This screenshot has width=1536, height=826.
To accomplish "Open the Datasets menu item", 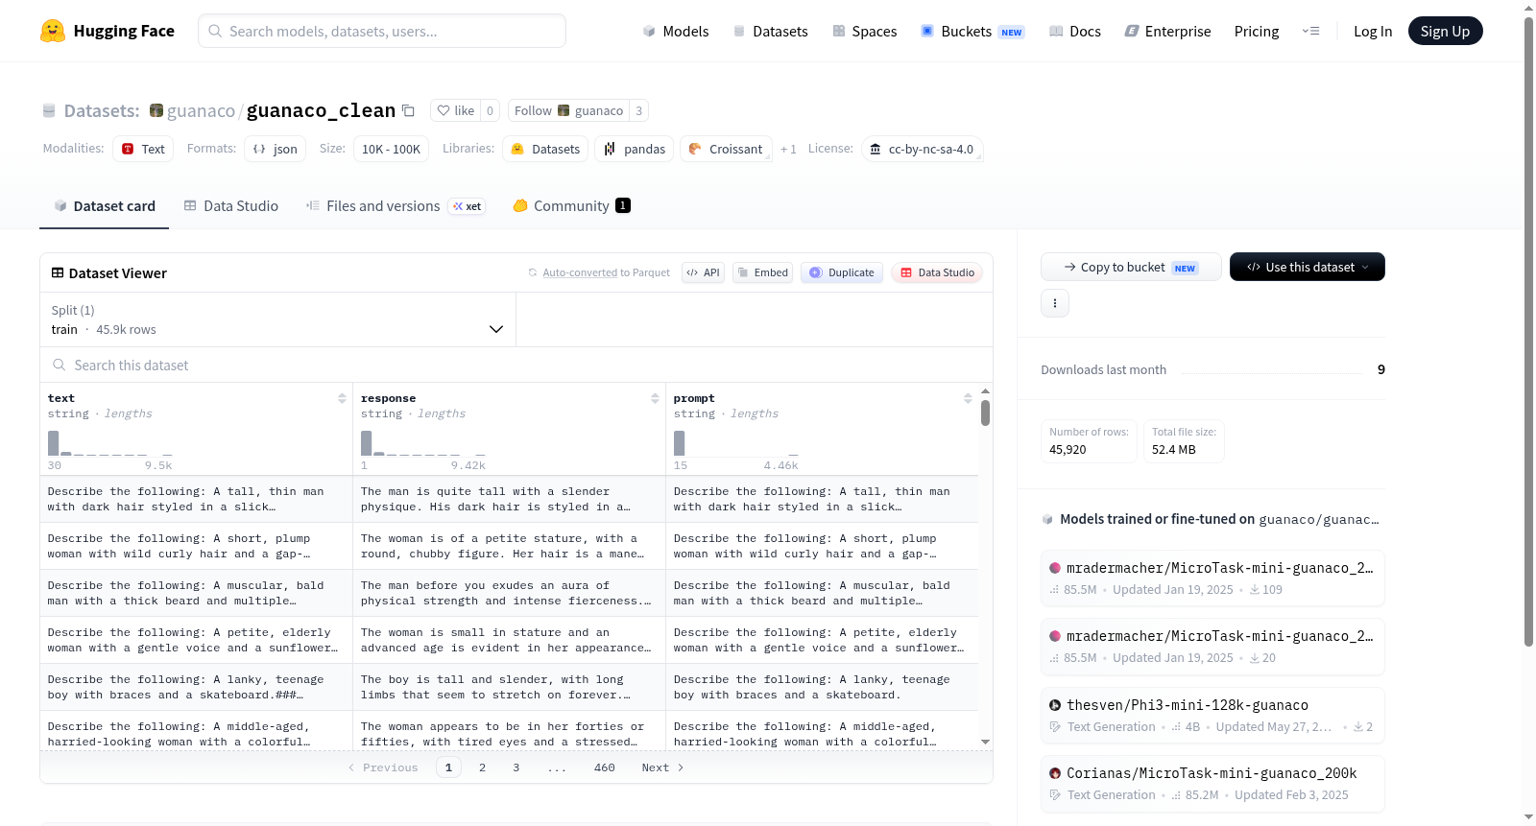I will [x=770, y=31].
